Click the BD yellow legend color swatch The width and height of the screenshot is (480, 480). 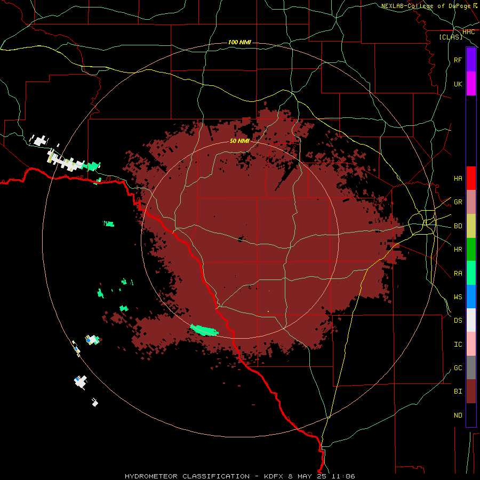pos(471,226)
